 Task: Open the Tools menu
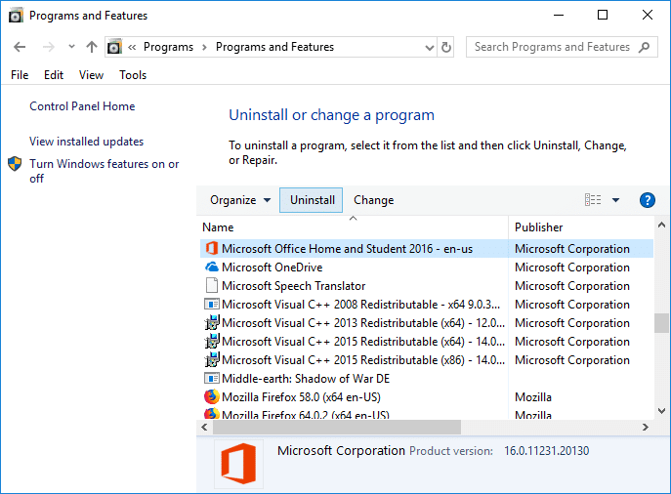tap(133, 75)
